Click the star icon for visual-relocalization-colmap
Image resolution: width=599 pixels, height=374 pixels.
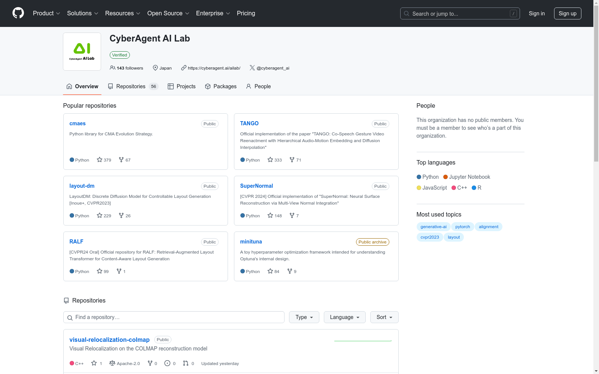point(94,363)
